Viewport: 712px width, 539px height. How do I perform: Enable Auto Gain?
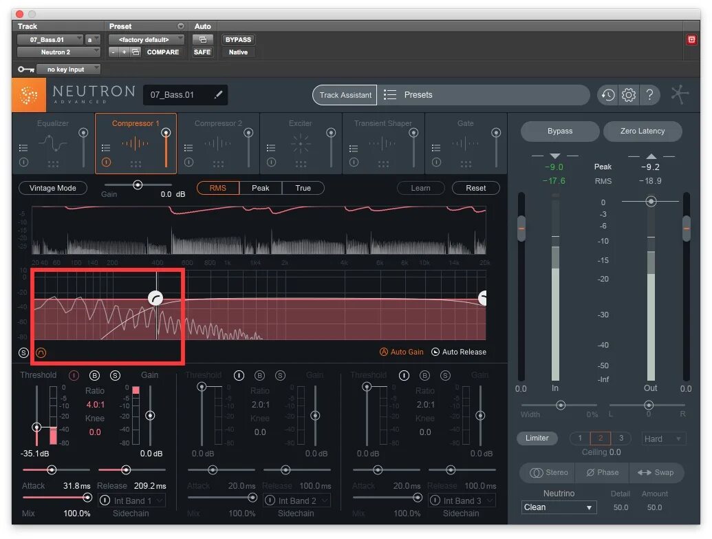tap(402, 352)
